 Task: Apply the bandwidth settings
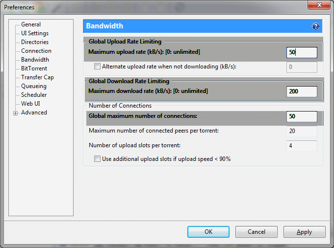coord(305,232)
